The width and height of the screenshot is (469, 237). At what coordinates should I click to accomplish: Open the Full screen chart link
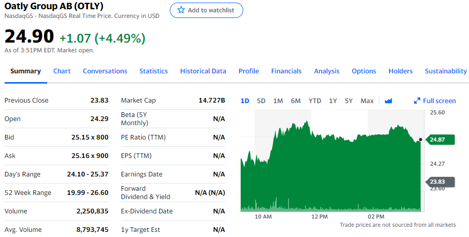click(435, 101)
